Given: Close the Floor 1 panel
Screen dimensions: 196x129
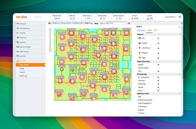Looking at the screenshot, I should click(180, 27).
